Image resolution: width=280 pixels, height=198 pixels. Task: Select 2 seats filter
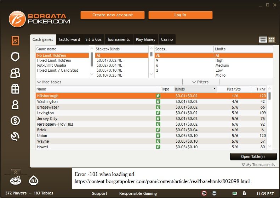click(184, 70)
